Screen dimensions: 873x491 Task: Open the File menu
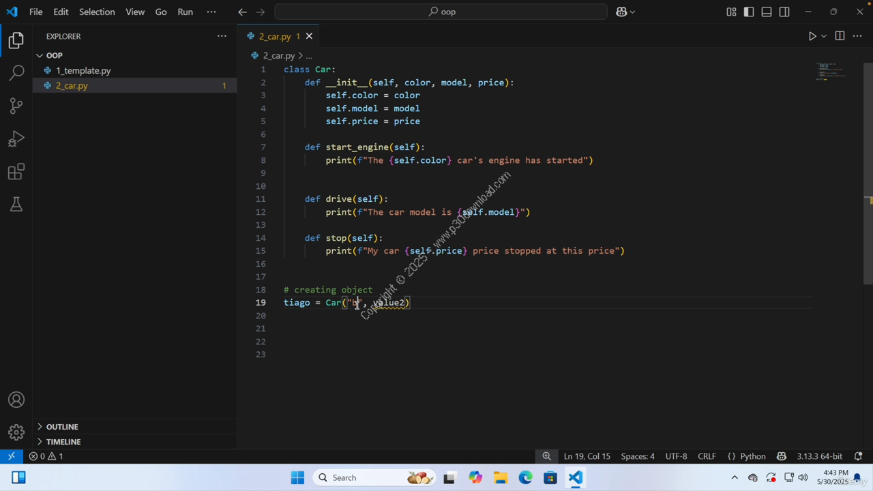(x=36, y=12)
